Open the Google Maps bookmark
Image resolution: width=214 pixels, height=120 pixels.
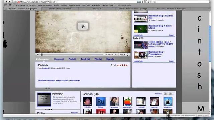tap(74, 5)
